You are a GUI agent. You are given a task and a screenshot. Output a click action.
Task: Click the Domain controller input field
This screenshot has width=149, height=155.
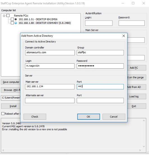50,53
